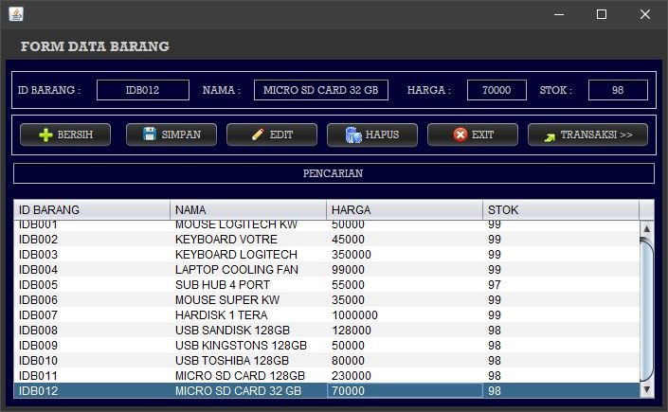Click the HARGA column header

pyautogui.click(x=405, y=209)
